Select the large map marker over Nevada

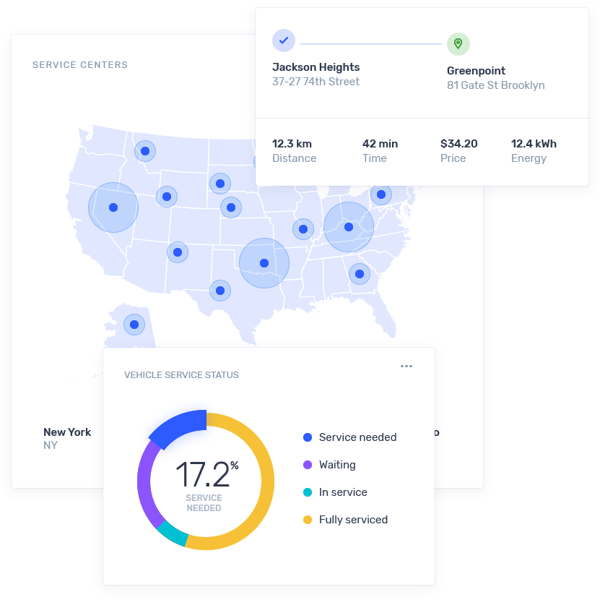pos(113,207)
